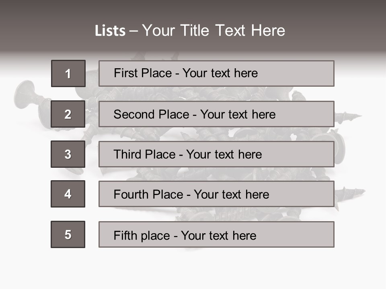
Task: Click the Second Place text box
Action: (216, 114)
